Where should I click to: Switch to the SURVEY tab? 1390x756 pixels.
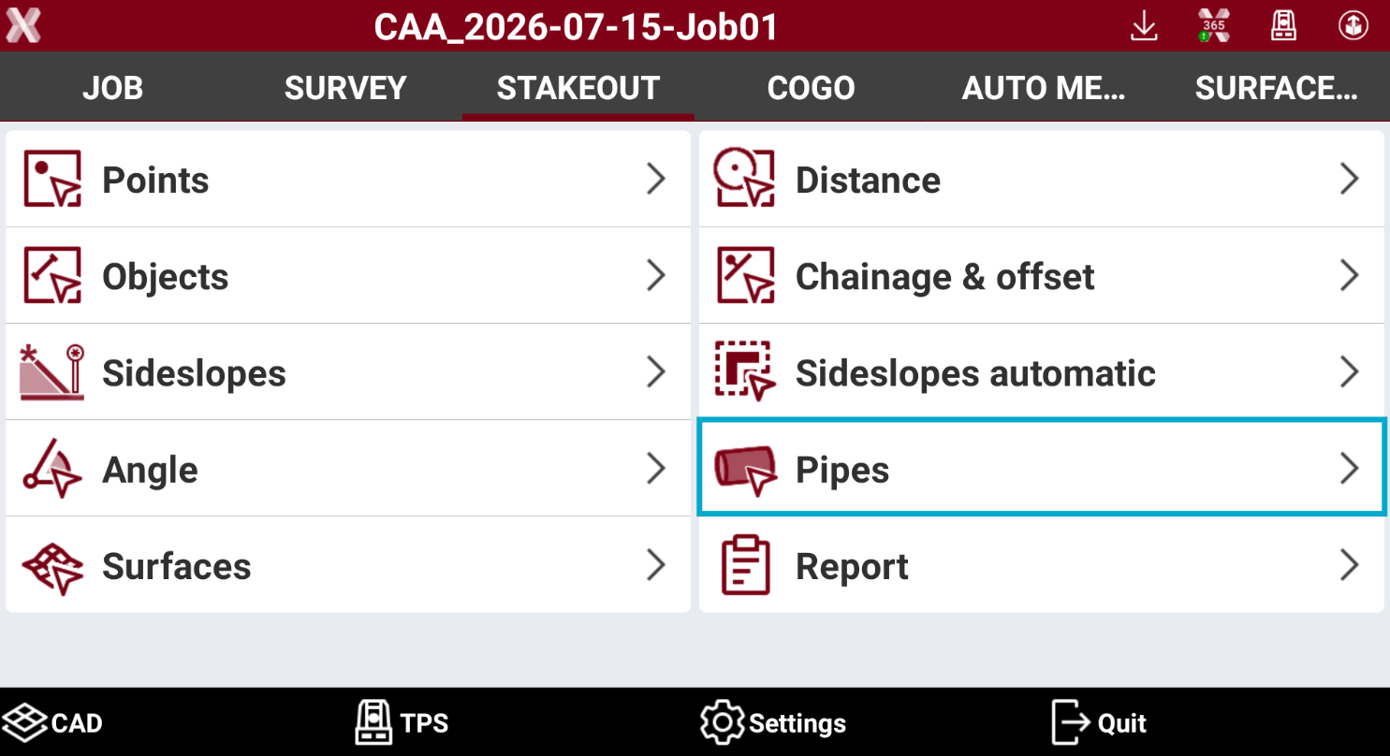click(x=345, y=88)
